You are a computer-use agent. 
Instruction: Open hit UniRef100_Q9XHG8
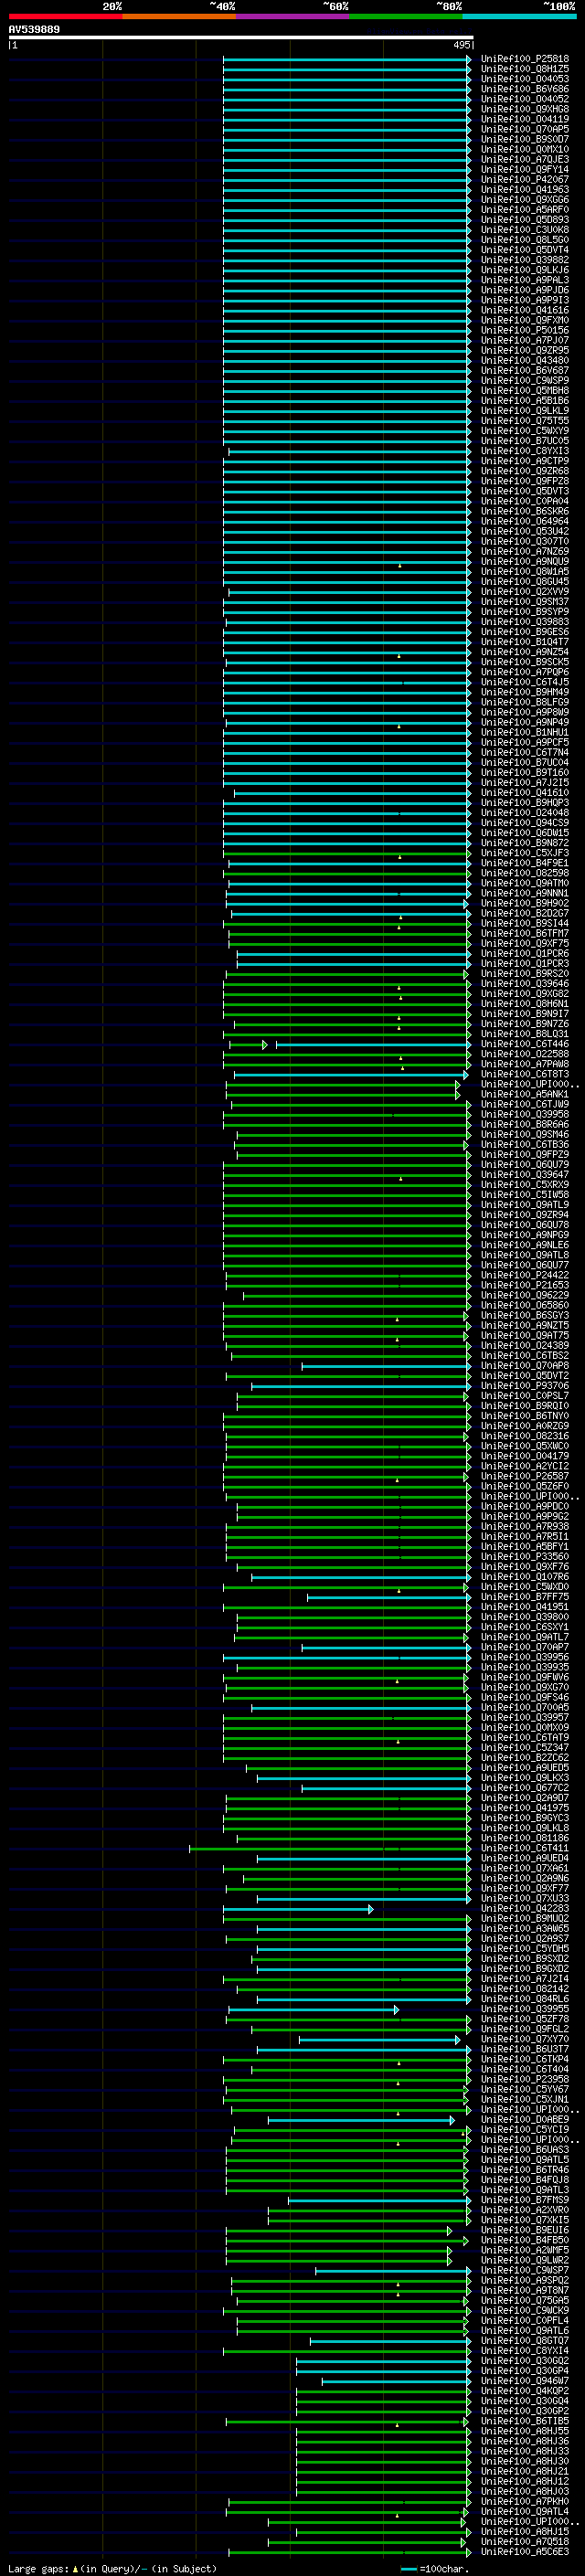pyautogui.click(x=525, y=109)
